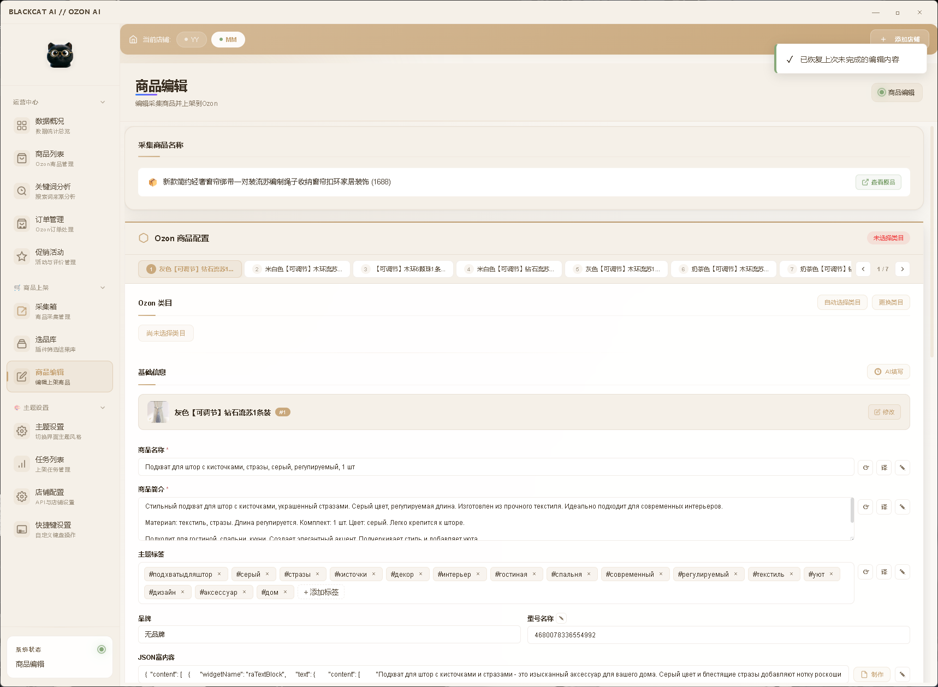This screenshot has width=938, height=687.
Task: Click the 商品编辑 status badge at top right
Action: click(897, 93)
